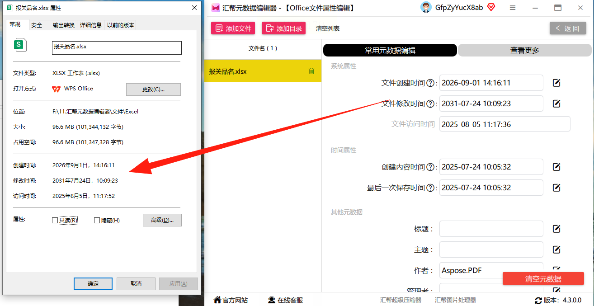Click help icon beside 最后一次保存时间
The height and width of the screenshot is (306, 594).
pos(431,188)
